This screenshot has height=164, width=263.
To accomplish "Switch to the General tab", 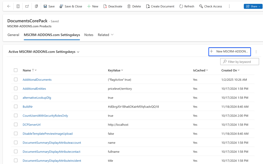I will pyautogui.click(x=13, y=35).
